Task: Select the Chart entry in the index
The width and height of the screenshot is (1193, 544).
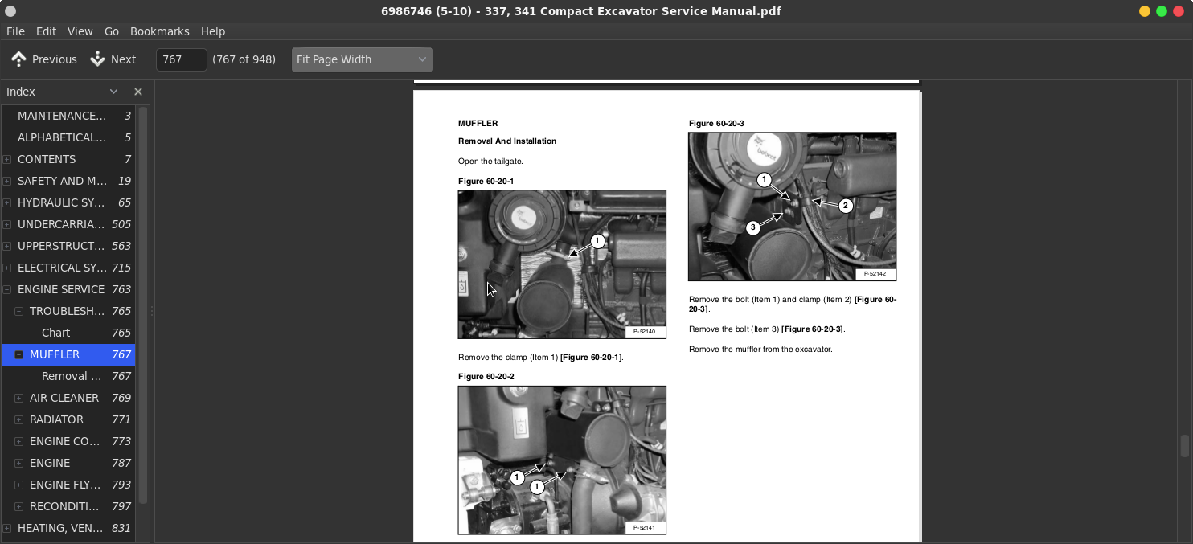Action: (x=55, y=333)
